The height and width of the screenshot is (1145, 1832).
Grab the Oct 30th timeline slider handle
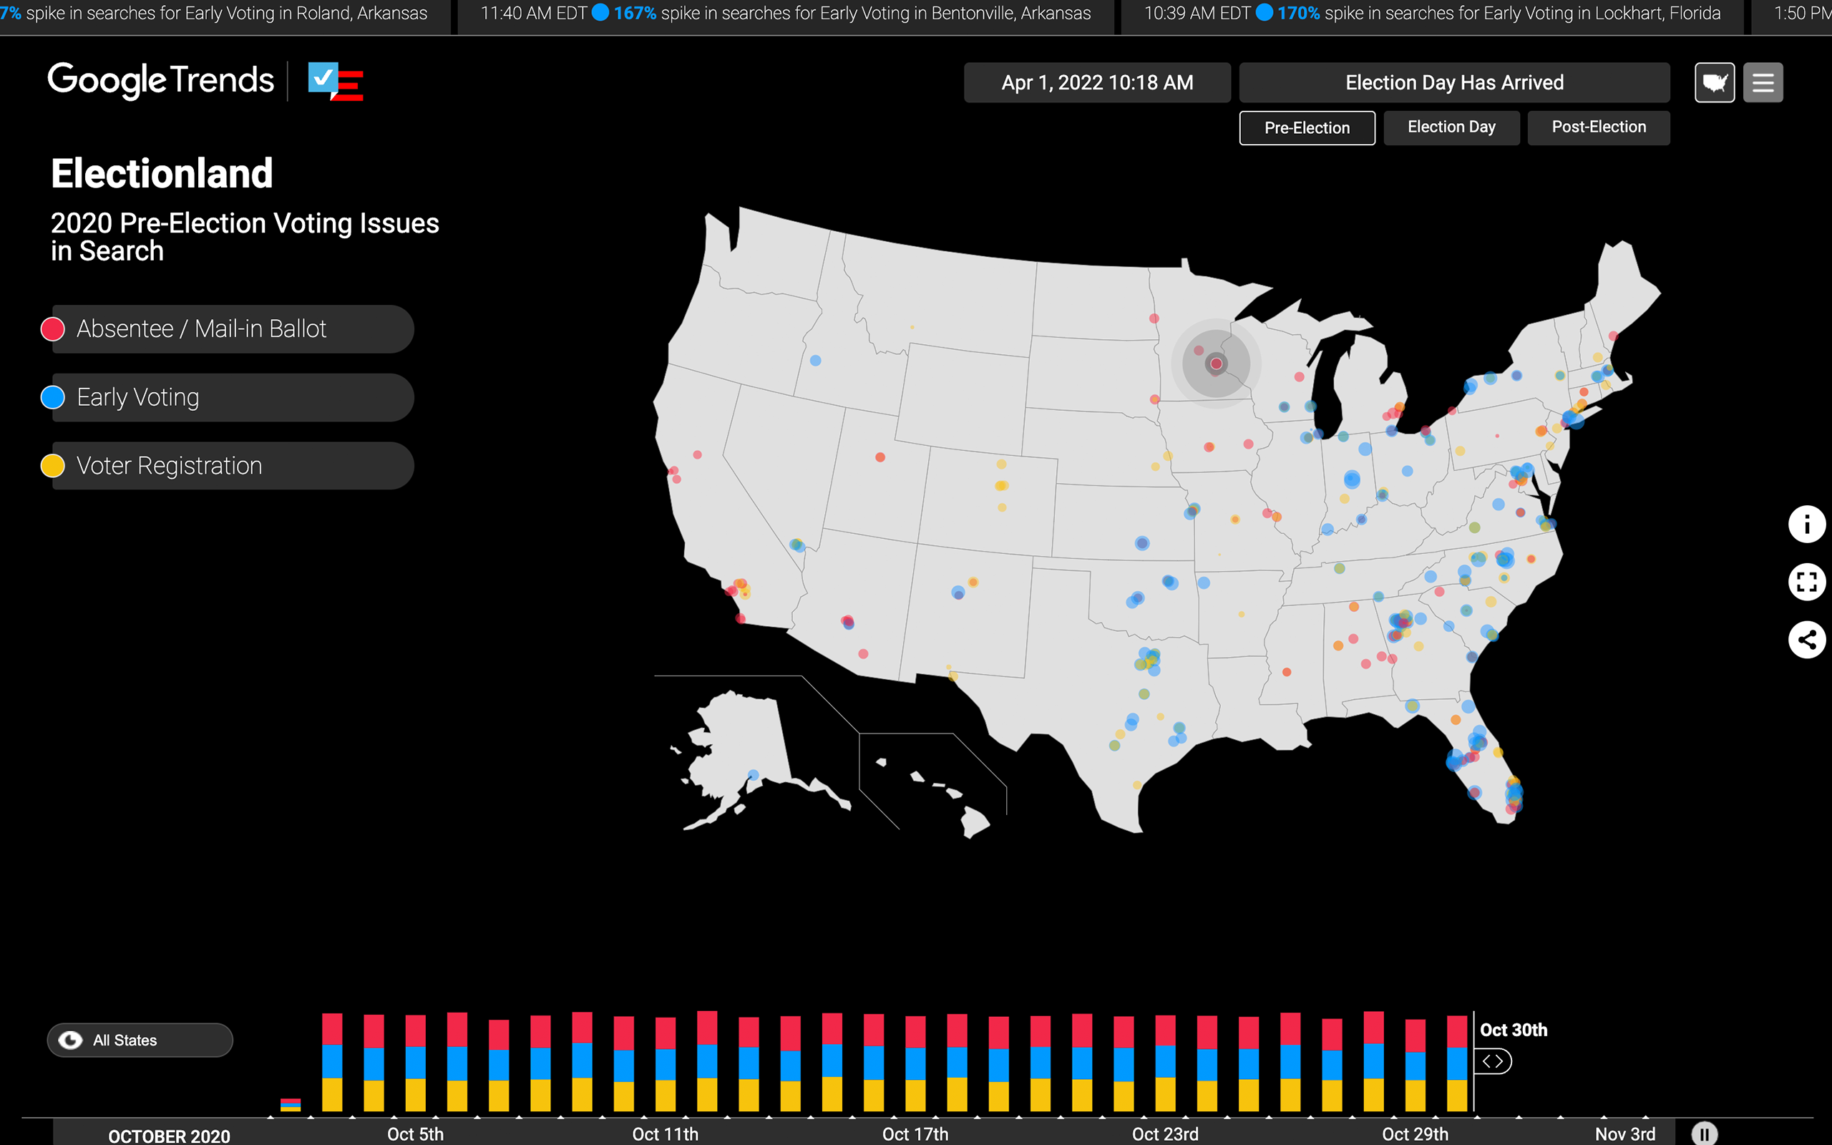(x=1493, y=1061)
